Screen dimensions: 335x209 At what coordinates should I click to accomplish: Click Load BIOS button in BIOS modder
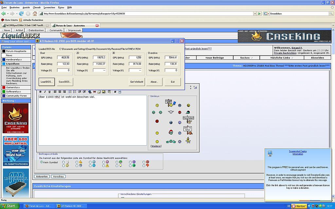(x=46, y=82)
